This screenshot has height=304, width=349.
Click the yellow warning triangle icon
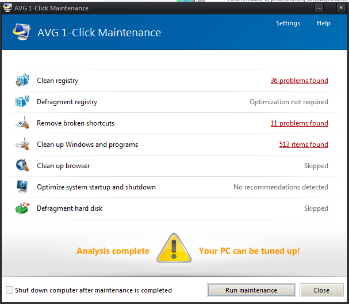click(174, 248)
